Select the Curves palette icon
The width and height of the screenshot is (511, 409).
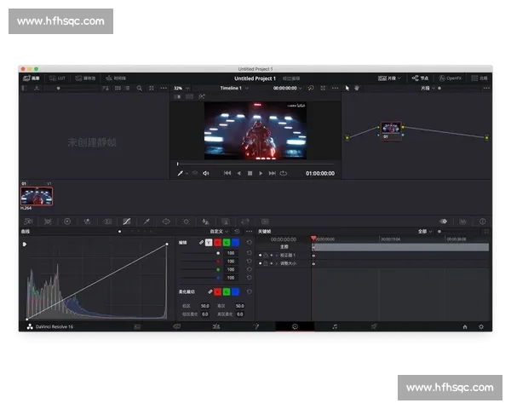pos(127,222)
